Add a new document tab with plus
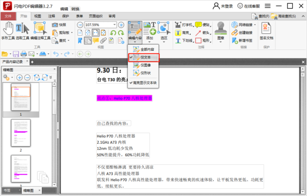The width and height of the screenshot is (307, 196). [x=32, y=62]
